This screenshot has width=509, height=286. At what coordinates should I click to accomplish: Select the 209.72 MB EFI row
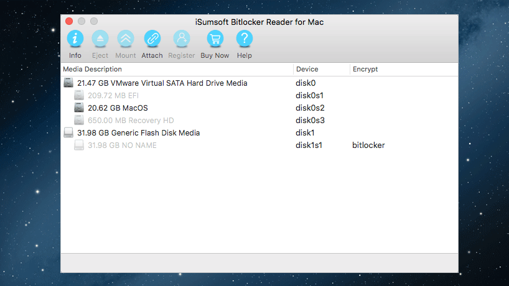(259, 95)
